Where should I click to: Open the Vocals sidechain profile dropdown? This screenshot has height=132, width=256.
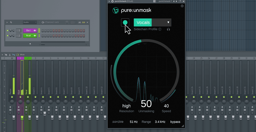coord(153,22)
